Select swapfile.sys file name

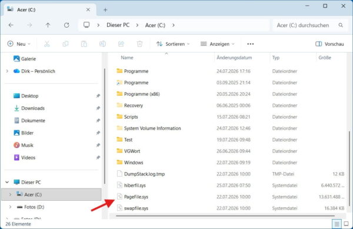point(136,208)
